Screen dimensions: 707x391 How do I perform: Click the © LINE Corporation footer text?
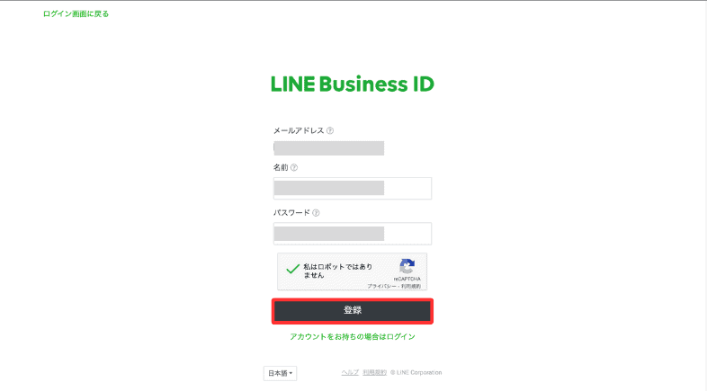tap(416, 372)
